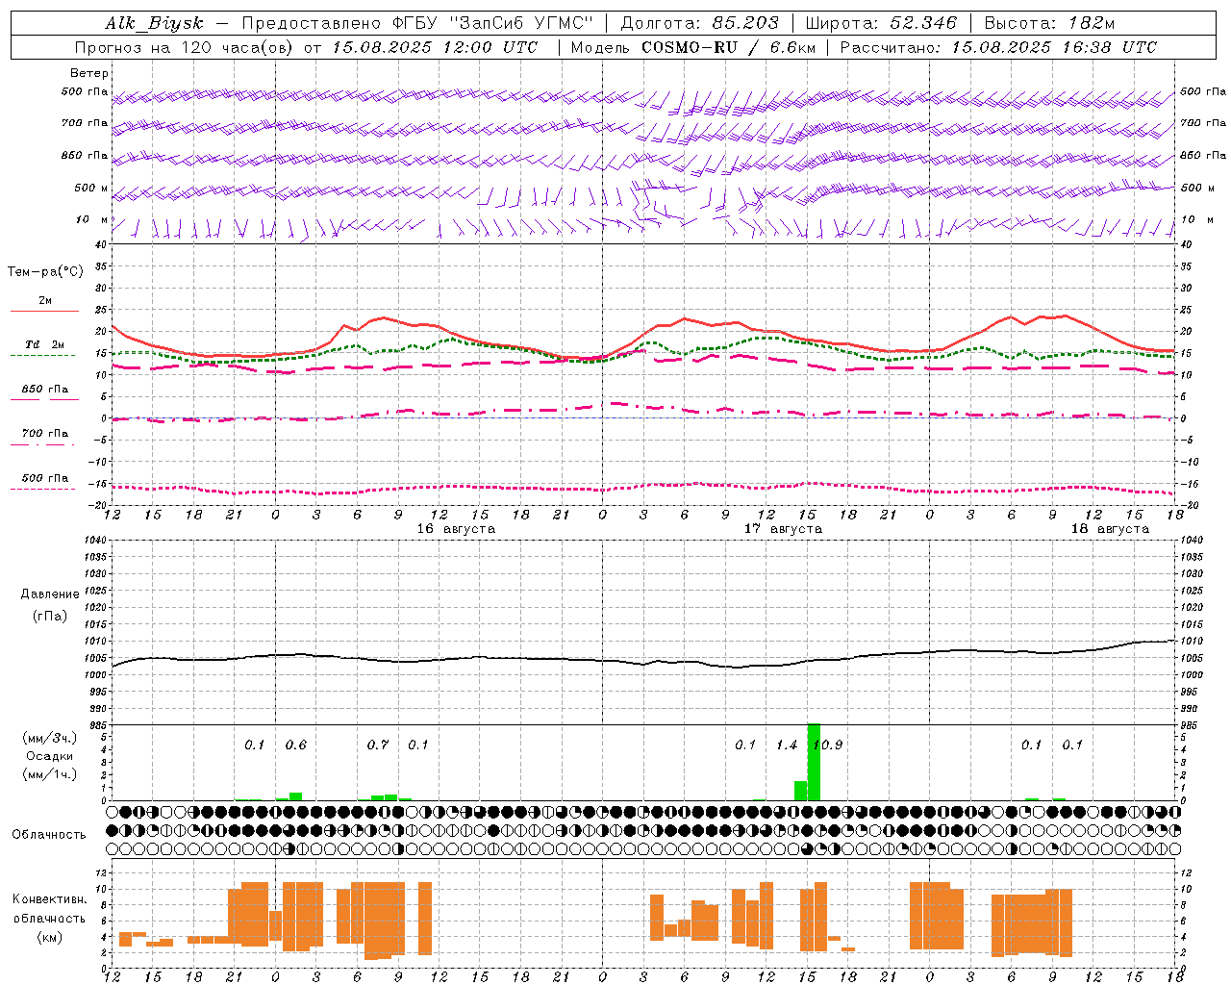Click the "Облачность" cloud cover label

[49, 835]
